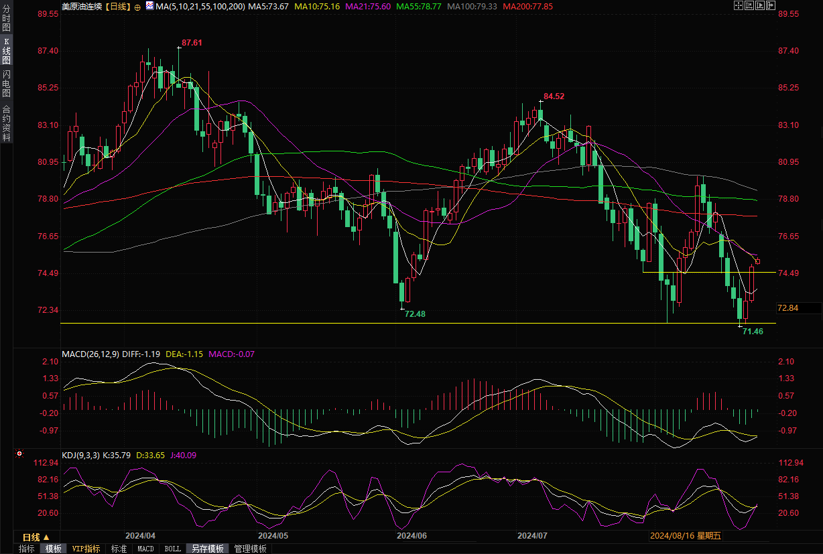
Task: Click 另存模板 to save template
Action: (x=207, y=549)
